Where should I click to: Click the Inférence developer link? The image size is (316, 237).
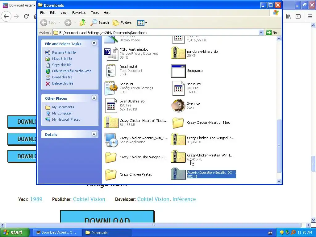(x=184, y=199)
